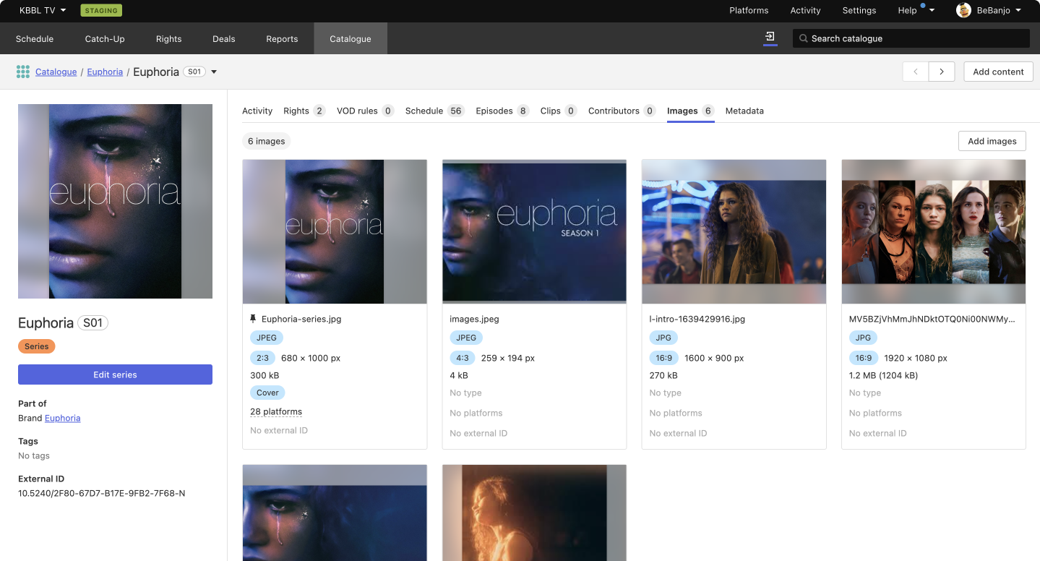The image size is (1040, 561).
Task: Select the Images 6 sub-tab
Action: pos(690,111)
